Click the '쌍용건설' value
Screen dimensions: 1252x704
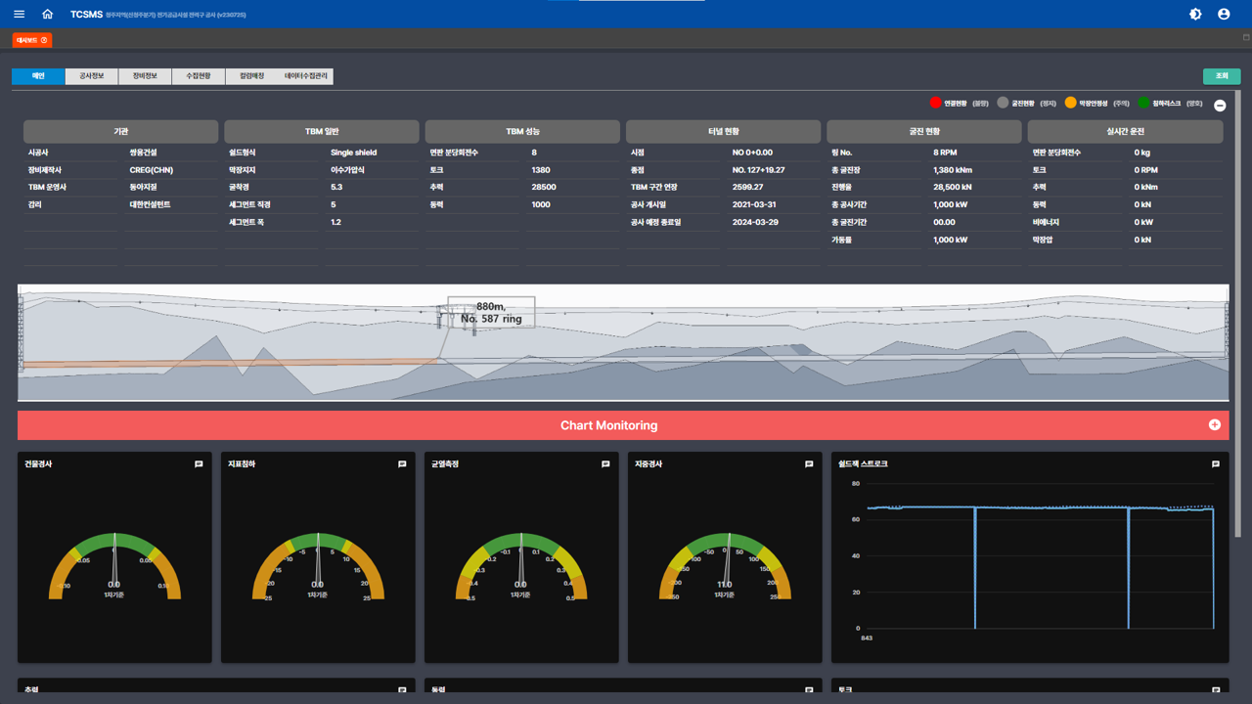point(143,153)
